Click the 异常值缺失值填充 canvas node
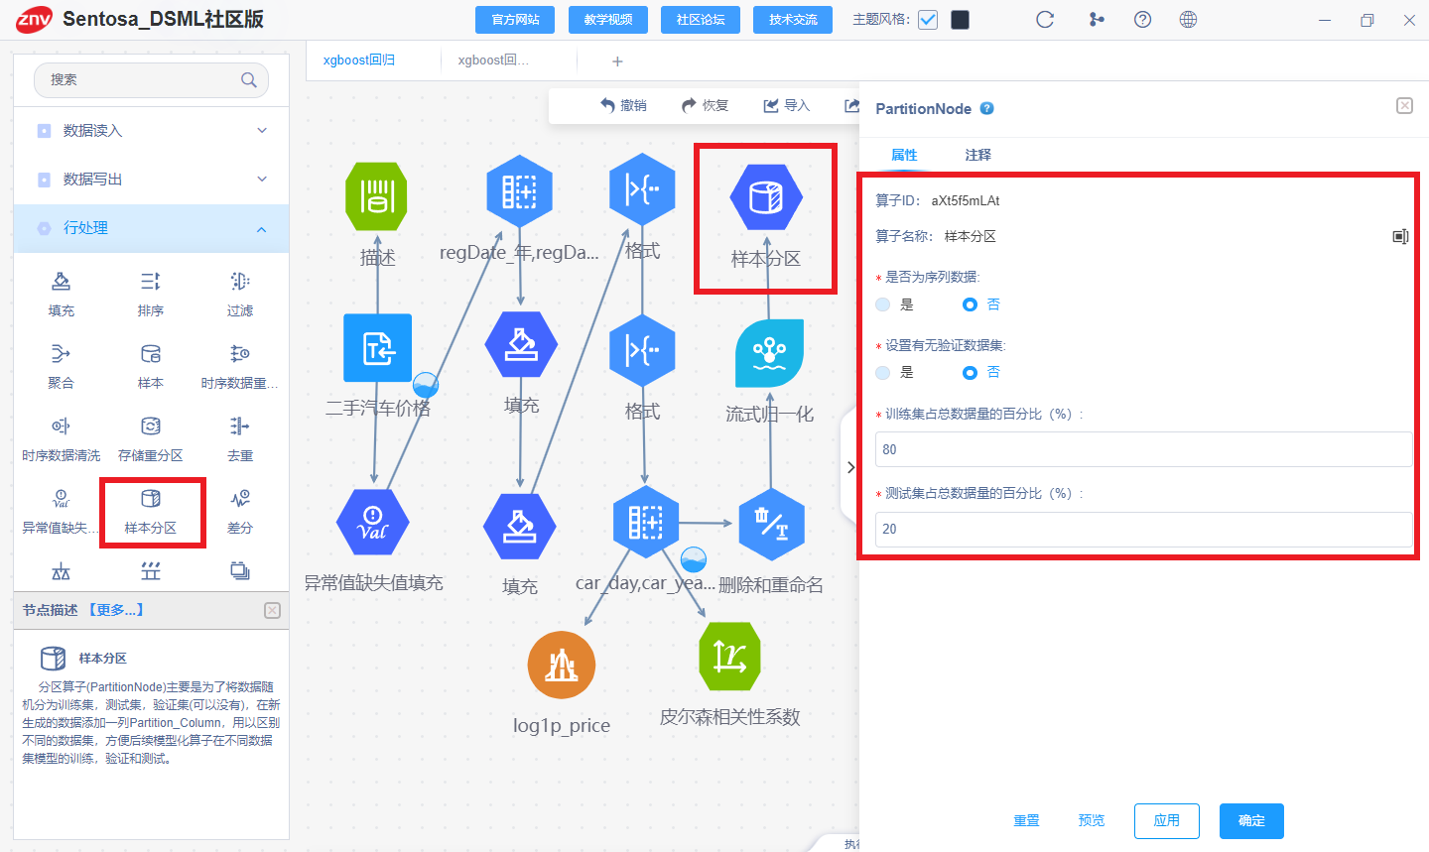Image resolution: width=1429 pixels, height=852 pixels. click(x=372, y=524)
